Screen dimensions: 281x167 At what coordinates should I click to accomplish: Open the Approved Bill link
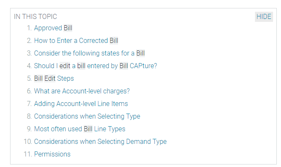[x=53, y=28]
